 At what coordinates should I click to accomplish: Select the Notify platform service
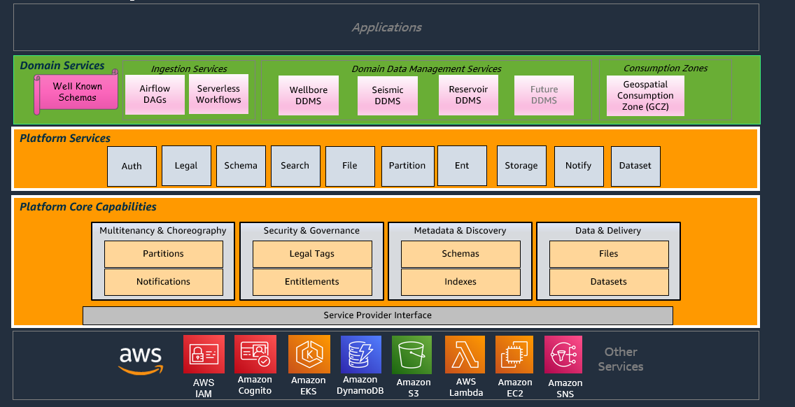pyautogui.click(x=579, y=166)
